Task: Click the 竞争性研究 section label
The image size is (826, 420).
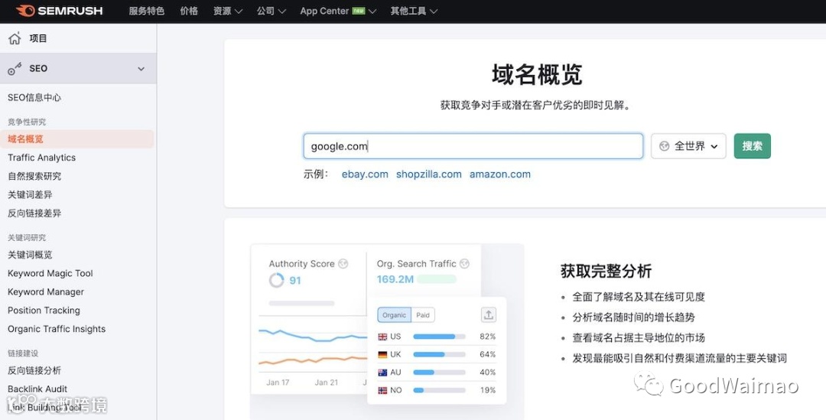Action: (x=27, y=122)
